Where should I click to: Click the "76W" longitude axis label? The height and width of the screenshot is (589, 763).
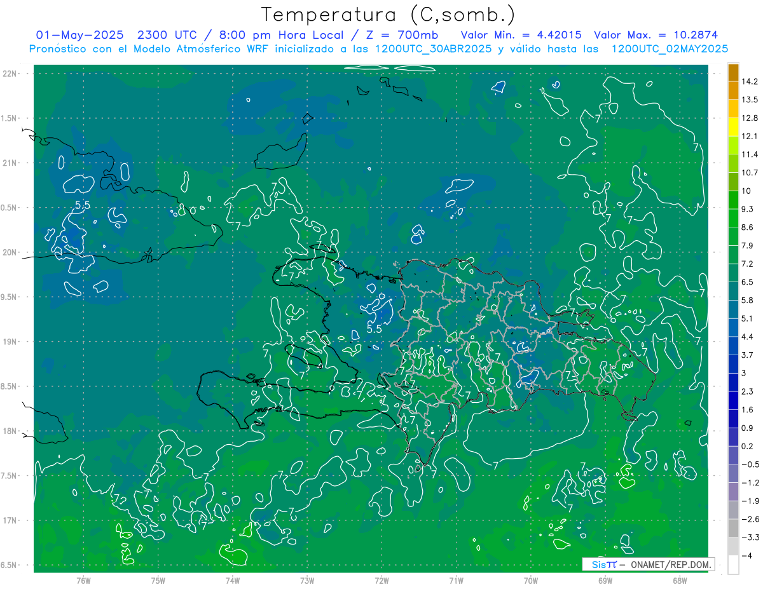(x=83, y=581)
